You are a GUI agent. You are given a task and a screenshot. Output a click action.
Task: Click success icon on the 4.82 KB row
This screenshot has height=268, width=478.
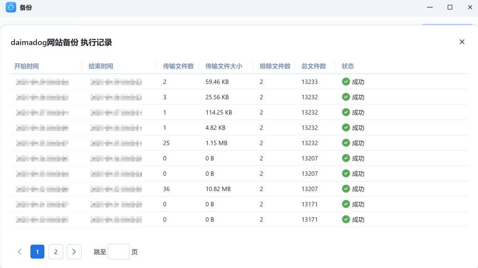point(346,128)
